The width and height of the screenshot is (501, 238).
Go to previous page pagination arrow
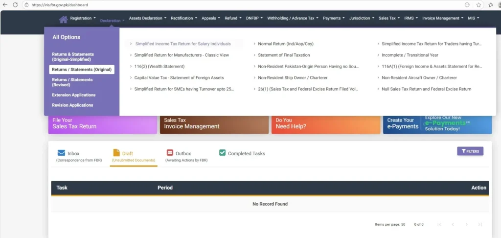453,224
